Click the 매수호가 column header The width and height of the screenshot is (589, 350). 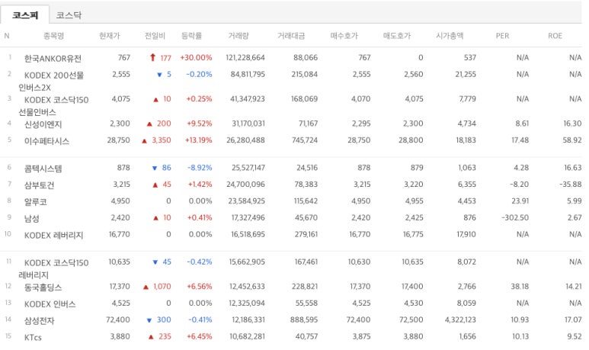click(344, 36)
